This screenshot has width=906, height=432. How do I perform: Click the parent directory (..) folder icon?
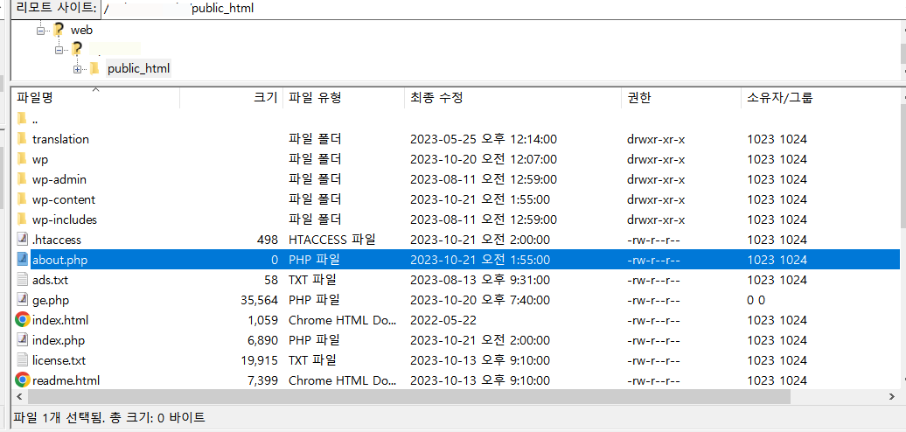click(x=22, y=119)
